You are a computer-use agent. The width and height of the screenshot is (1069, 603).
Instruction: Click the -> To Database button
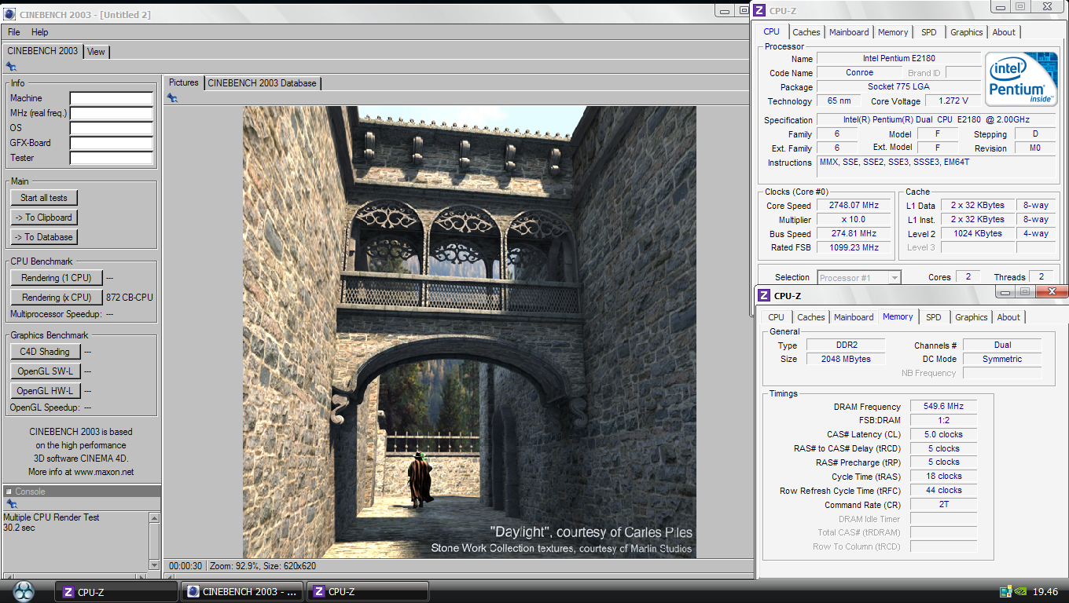(44, 237)
